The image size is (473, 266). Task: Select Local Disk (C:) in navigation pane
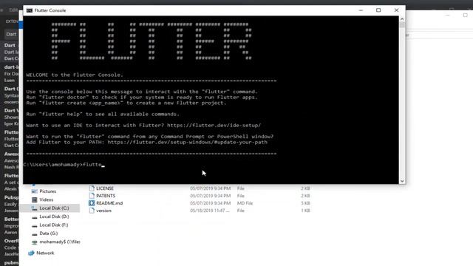pyautogui.click(x=54, y=208)
